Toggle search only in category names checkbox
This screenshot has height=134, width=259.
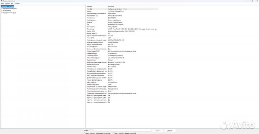point(113,133)
